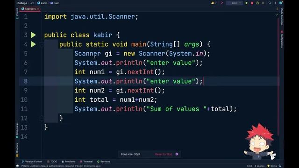Open editor tabs more options icon
The image size is (299, 168).
277,9
